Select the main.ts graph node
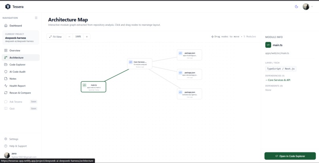319x163 pixels. [x=93, y=87]
